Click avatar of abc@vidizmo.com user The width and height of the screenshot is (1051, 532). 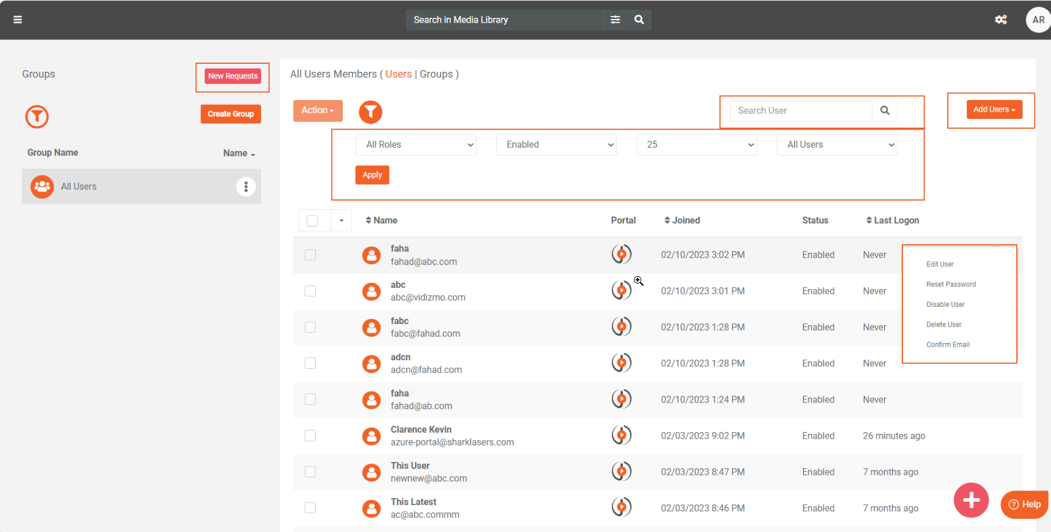coord(371,291)
